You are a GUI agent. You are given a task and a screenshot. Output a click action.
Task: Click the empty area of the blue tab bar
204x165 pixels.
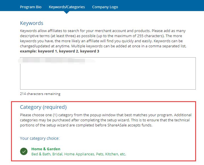point(161,6)
